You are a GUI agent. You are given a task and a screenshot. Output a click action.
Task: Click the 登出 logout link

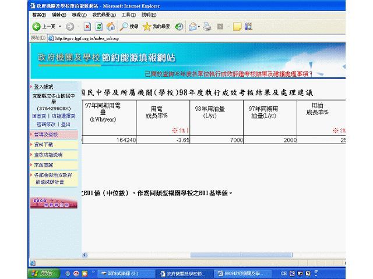pos(66,124)
